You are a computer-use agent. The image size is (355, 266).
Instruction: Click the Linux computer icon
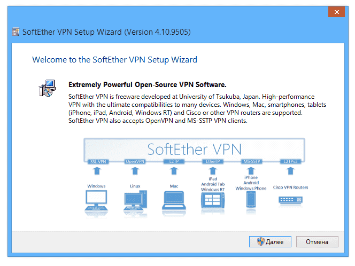[x=135, y=202]
